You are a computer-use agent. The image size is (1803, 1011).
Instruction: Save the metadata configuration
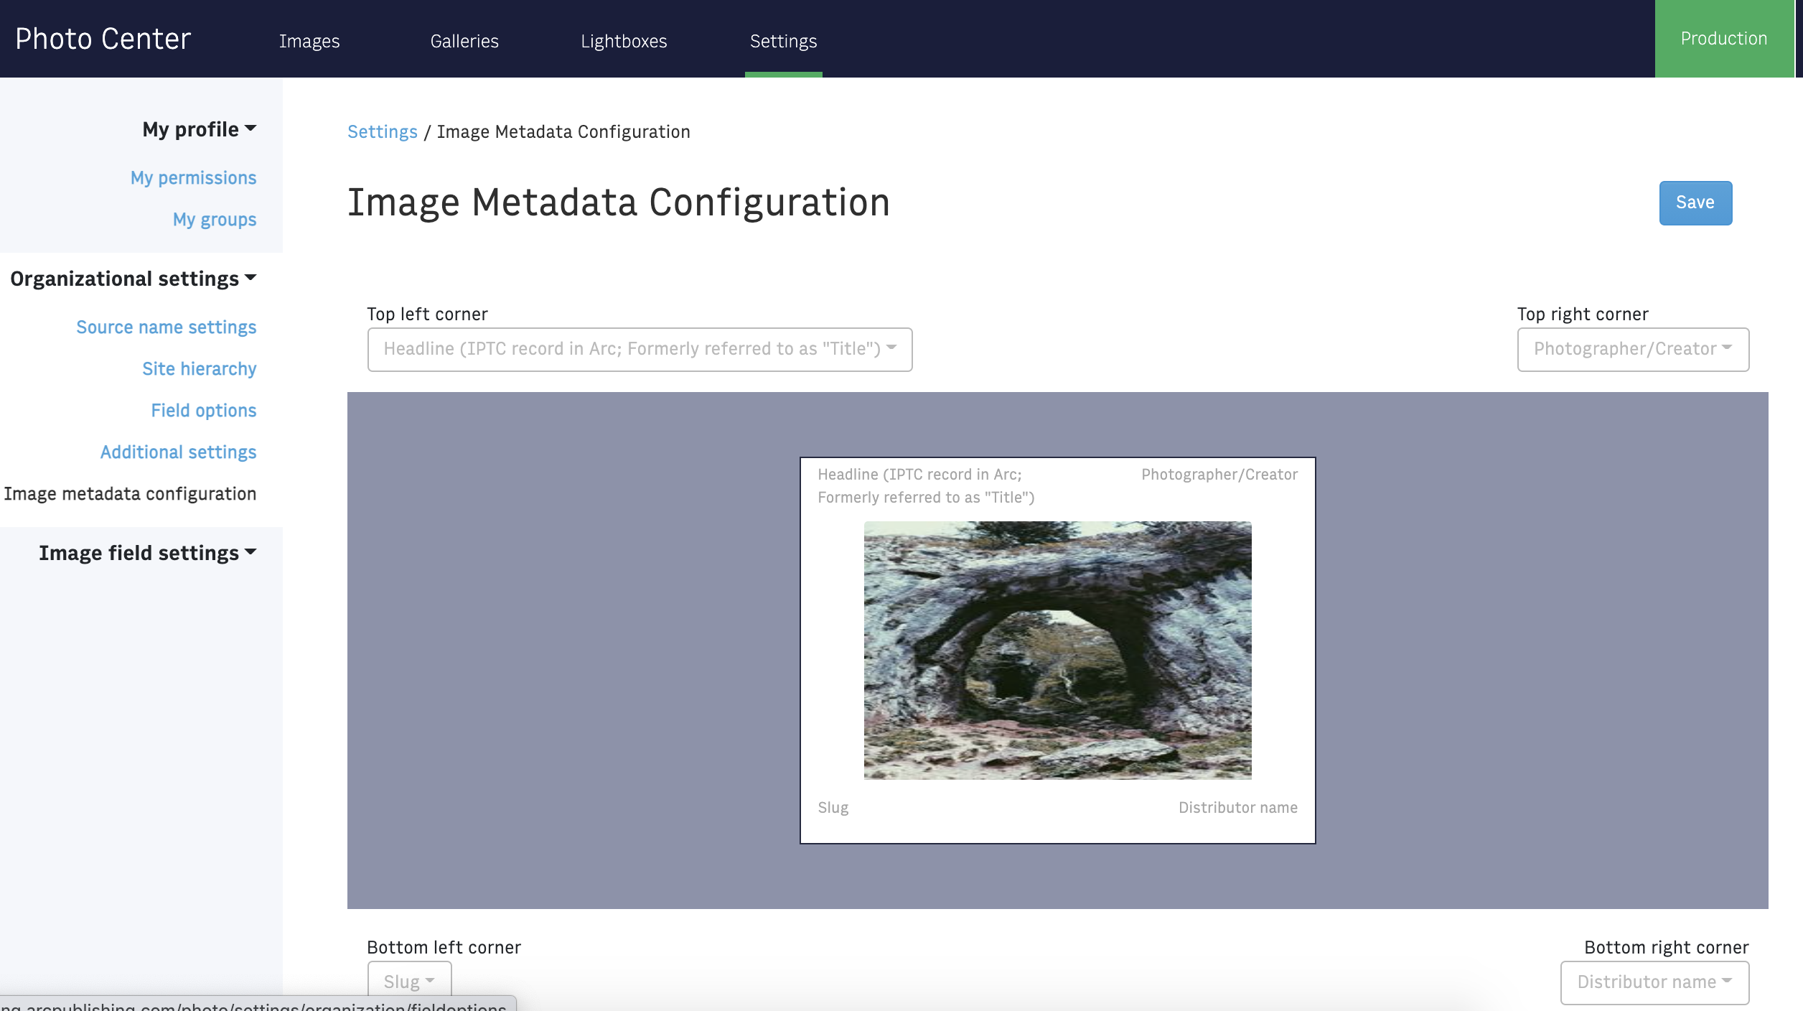coord(1695,202)
